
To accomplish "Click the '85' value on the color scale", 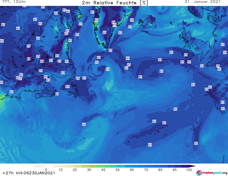I will 160,170.
